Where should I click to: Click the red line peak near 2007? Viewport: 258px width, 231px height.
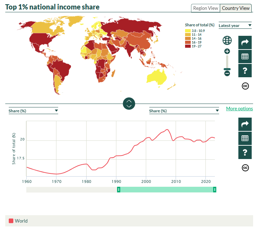click(x=167, y=130)
